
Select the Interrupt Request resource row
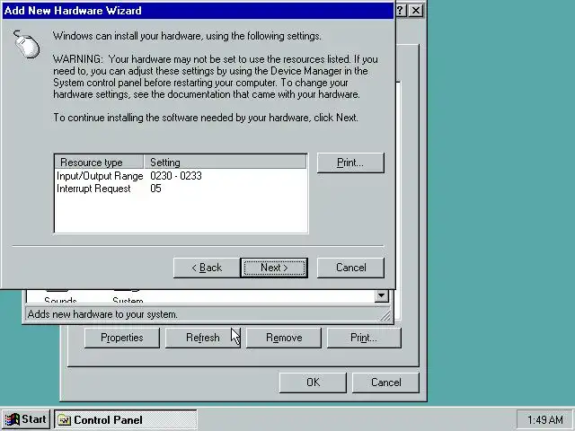(x=181, y=189)
